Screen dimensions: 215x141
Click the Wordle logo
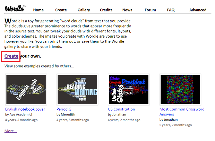[x=15, y=7]
